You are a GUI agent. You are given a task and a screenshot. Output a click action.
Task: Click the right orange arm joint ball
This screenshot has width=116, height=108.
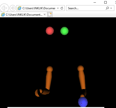pyautogui.click(x=80, y=68)
